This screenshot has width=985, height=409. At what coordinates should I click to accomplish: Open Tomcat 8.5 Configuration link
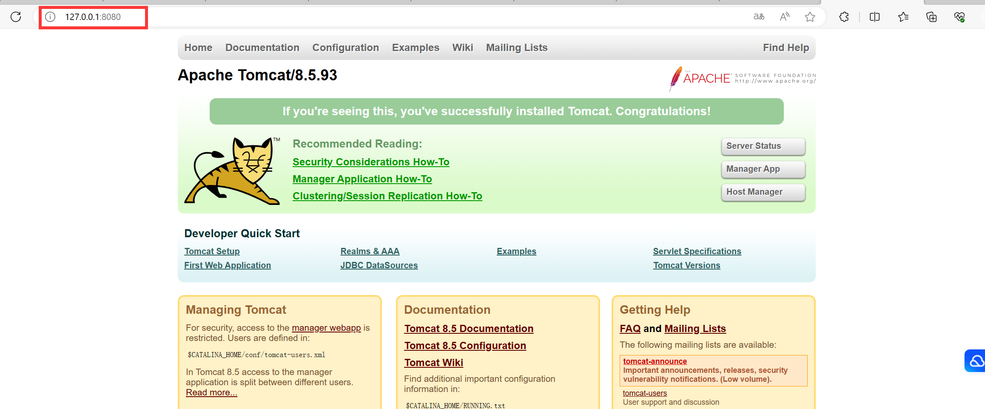[x=465, y=346]
